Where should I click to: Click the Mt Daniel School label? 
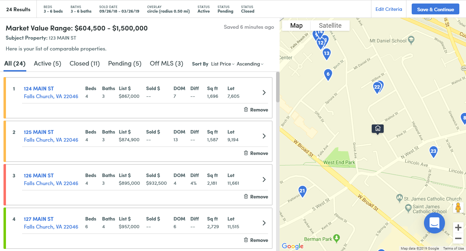coord(388,41)
